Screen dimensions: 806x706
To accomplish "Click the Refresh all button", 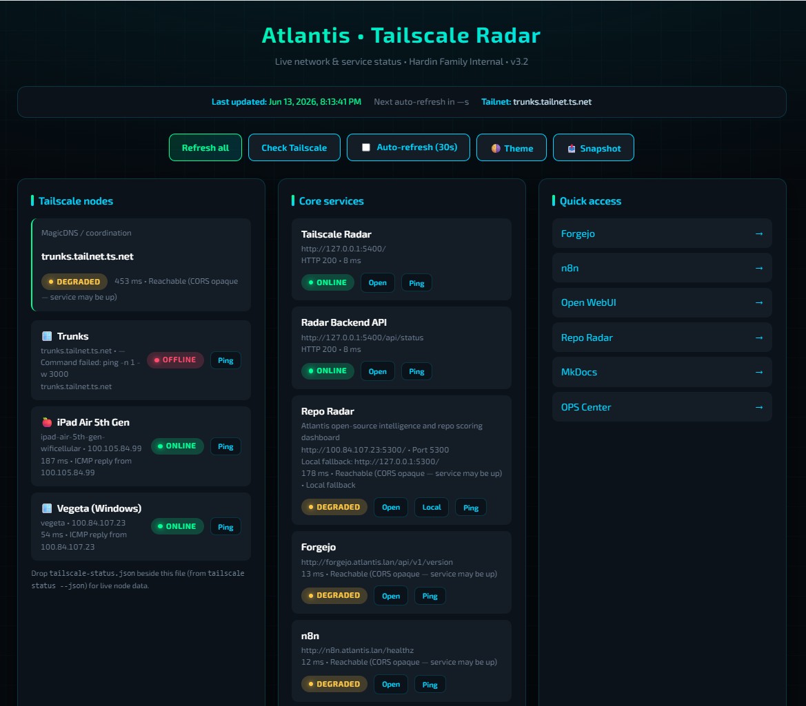I will (205, 147).
